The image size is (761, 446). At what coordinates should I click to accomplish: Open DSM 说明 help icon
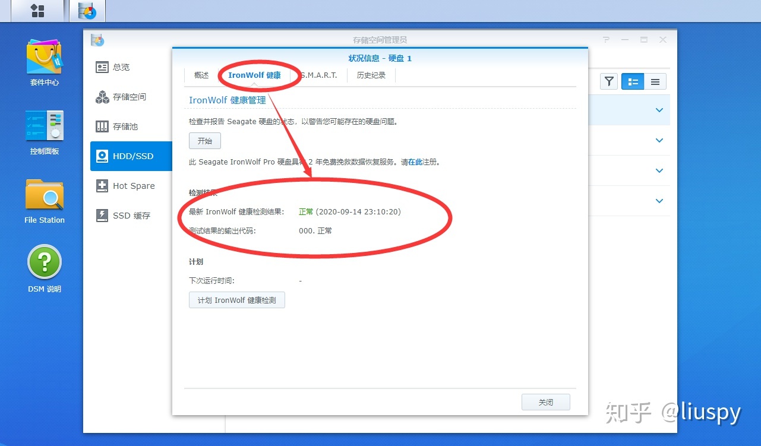pyautogui.click(x=45, y=269)
